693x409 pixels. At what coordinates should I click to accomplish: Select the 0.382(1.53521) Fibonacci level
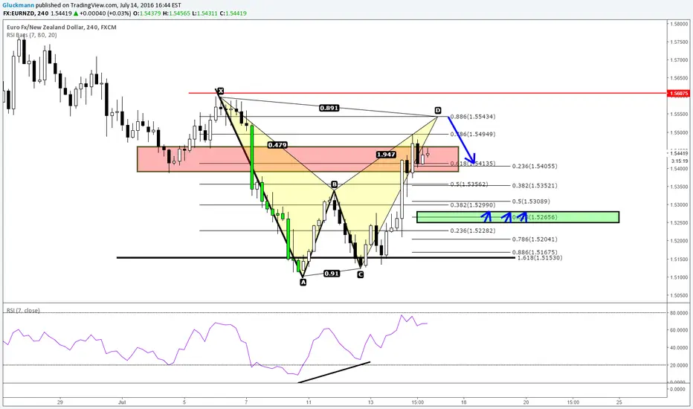[x=535, y=186]
